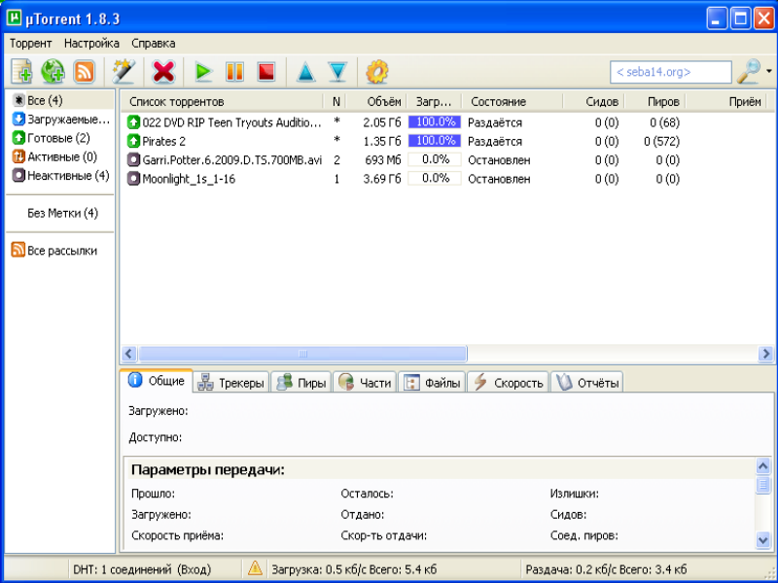The image size is (778, 583).
Task: Click Add Torrent from URL globe icon
Action: (53, 71)
